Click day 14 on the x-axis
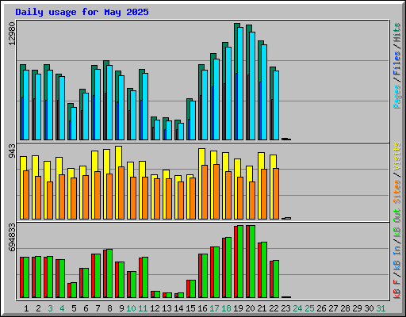This screenshot has width=406, height=317. click(178, 308)
